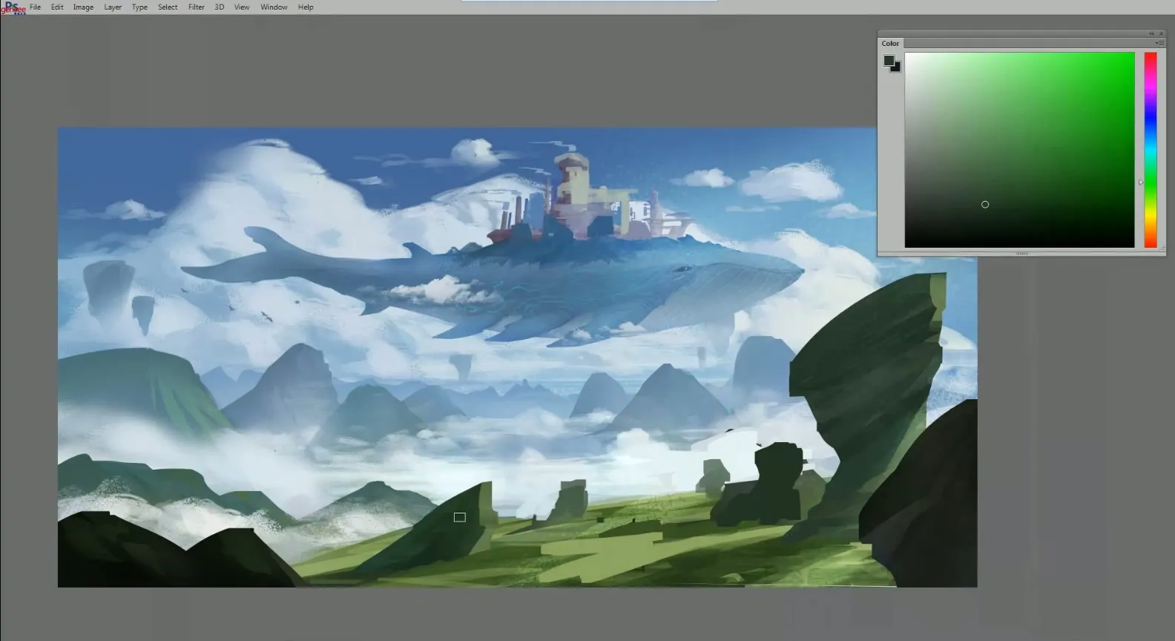This screenshot has width=1175, height=641.
Task: Click the foreground color swatch
Action: [889, 61]
